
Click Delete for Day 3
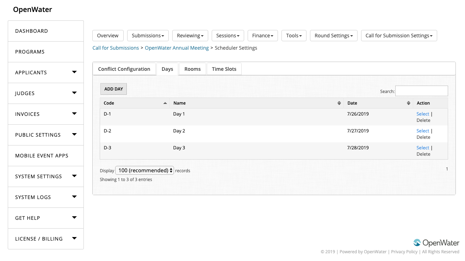click(x=423, y=154)
